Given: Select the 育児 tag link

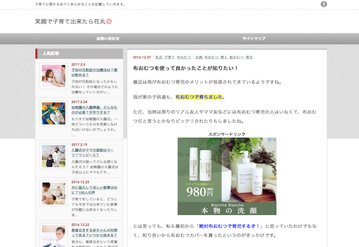Looking at the screenshot, I should [249, 57].
